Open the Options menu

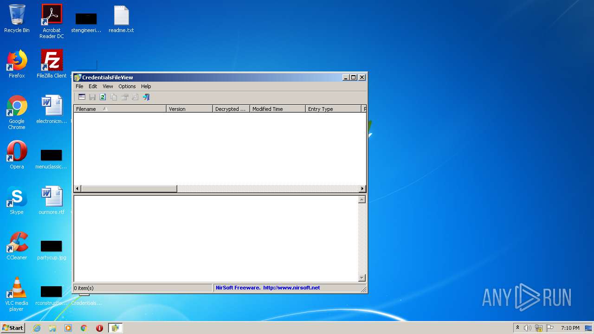click(127, 86)
